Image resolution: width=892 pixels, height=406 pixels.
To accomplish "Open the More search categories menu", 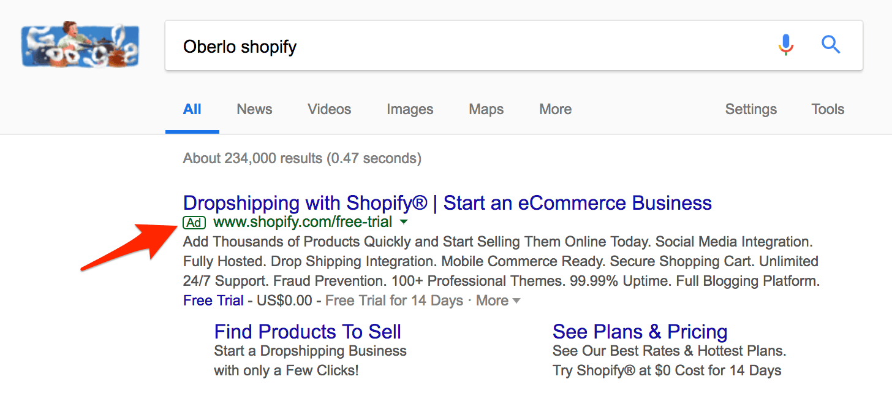I will 555,109.
